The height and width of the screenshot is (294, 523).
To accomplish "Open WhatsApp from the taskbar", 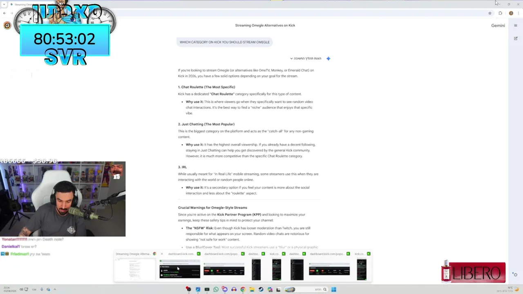I will tap(216, 290).
